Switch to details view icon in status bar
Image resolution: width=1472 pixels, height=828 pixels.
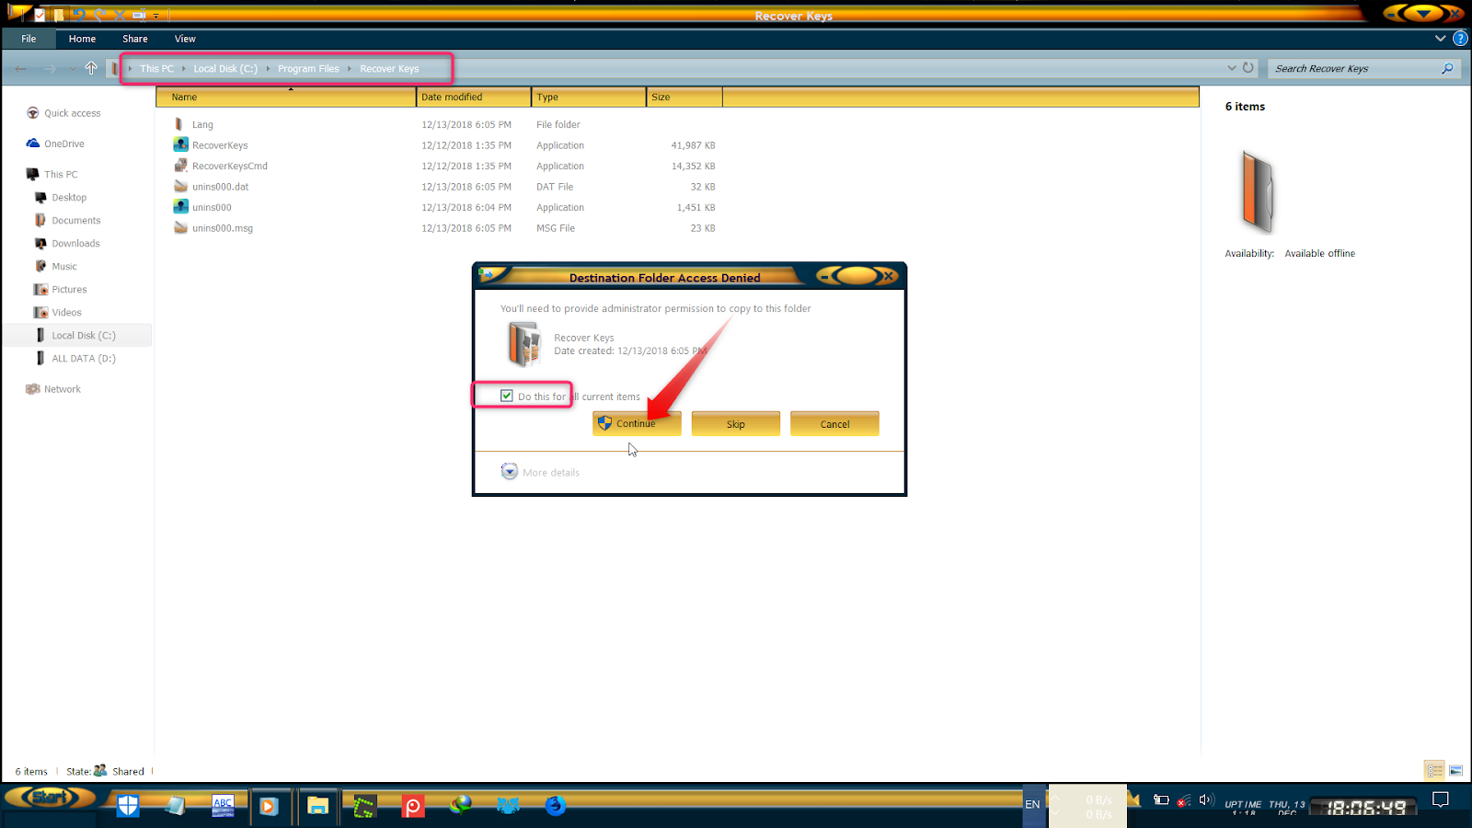point(1435,770)
